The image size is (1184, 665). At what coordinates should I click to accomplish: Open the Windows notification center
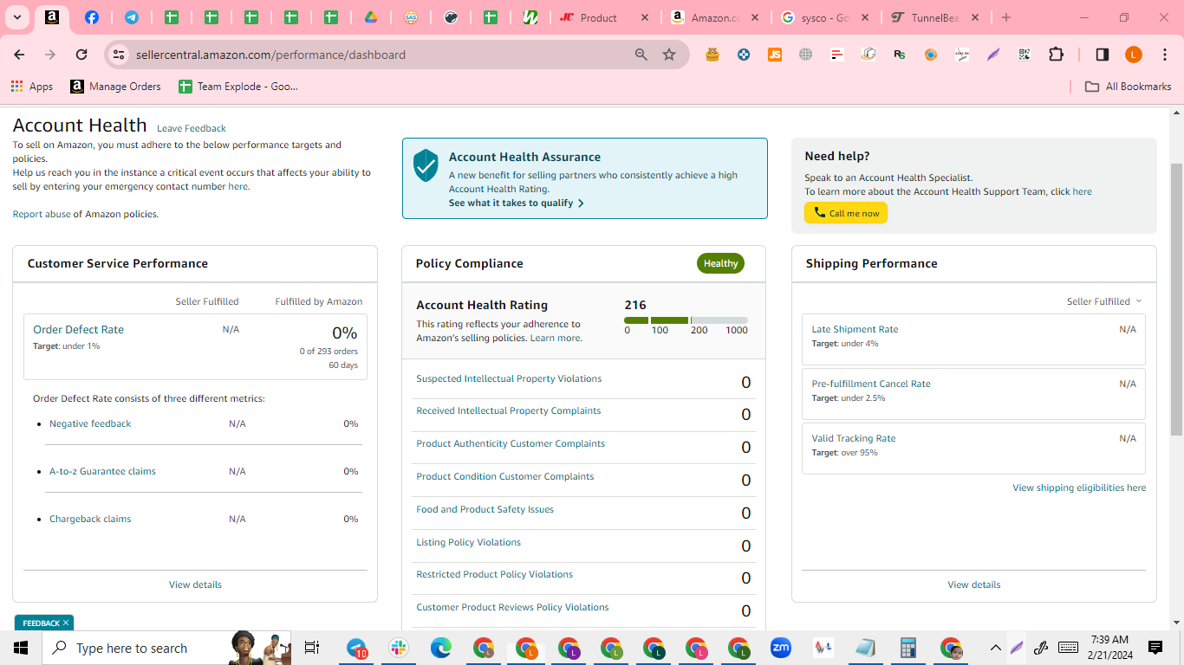point(1155,648)
